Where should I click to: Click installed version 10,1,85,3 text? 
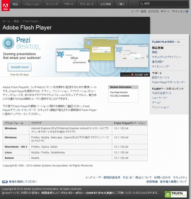click(x=120, y=96)
